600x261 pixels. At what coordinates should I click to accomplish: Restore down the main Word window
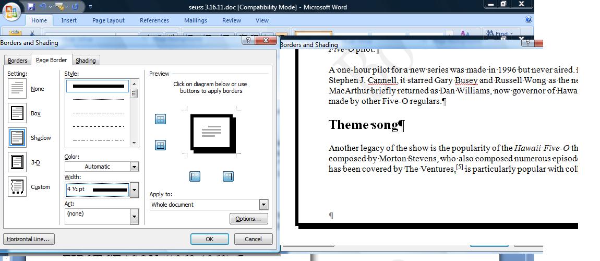pyautogui.click(x=503, y=4)
